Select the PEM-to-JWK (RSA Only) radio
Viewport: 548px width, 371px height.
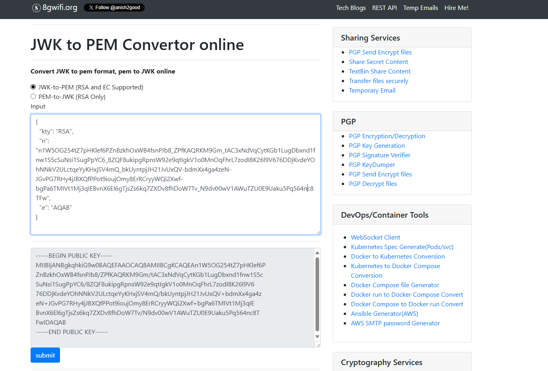click(33, 97)
